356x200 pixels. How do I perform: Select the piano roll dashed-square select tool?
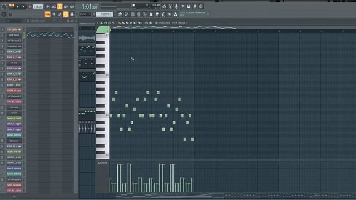[142, 23]
